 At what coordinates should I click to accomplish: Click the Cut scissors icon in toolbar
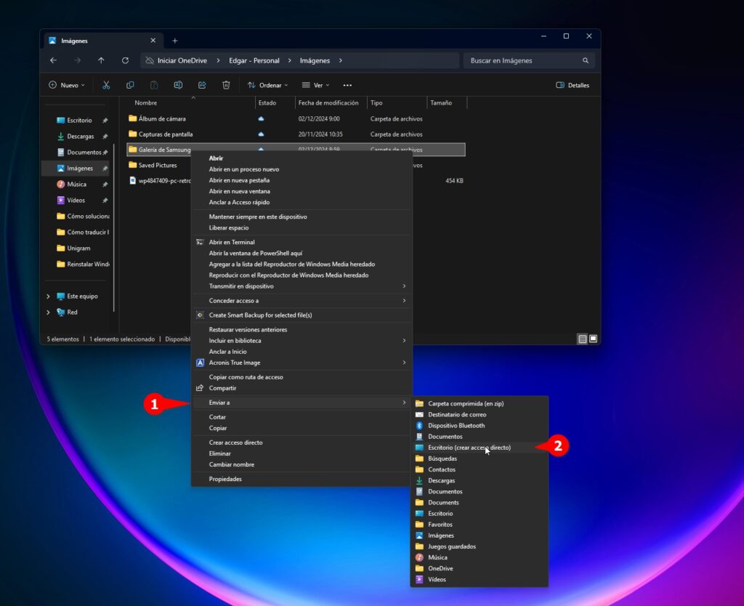point(106,85)
